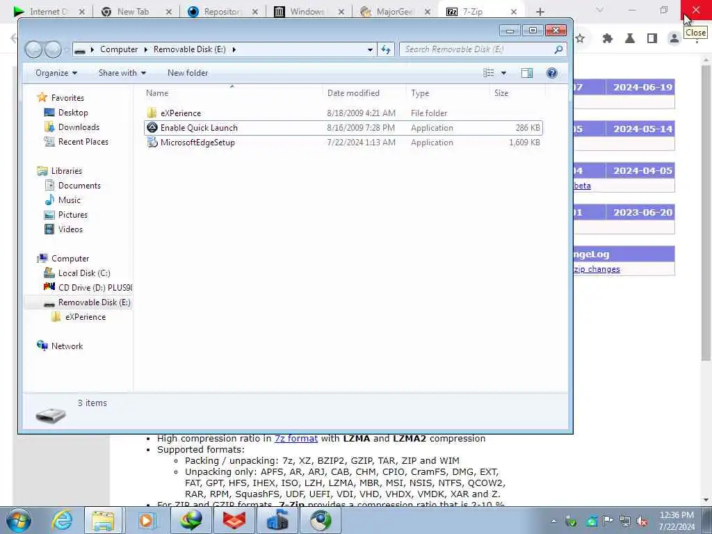The height and width of the screenshot is (534, 712).
Task: Open Windows Start orb
Action: point(19,520)
